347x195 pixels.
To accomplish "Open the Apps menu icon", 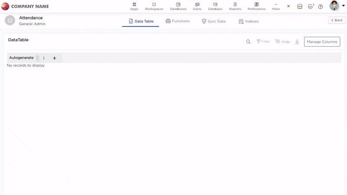I will click(134, 6).
